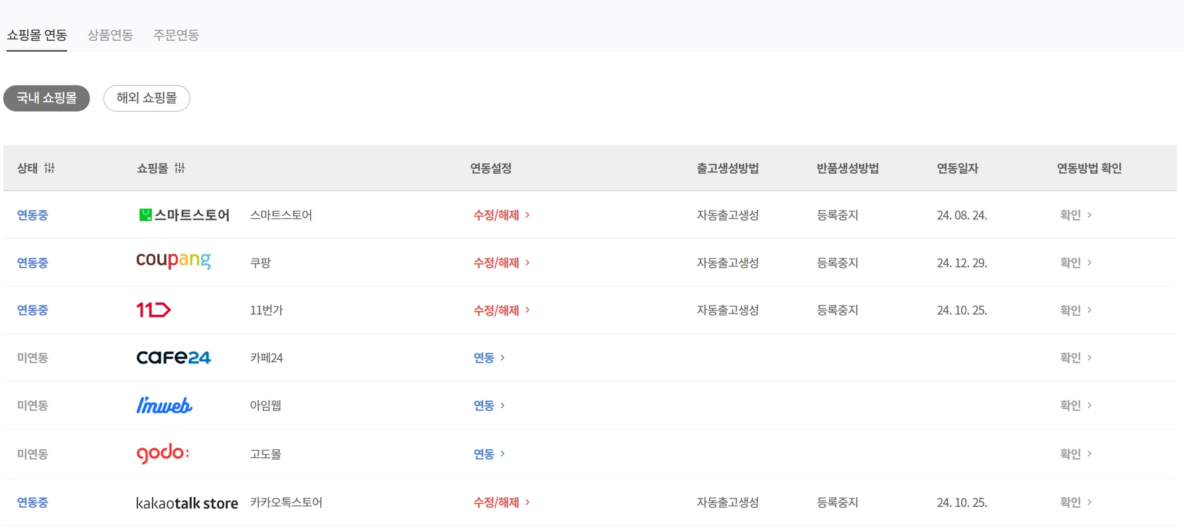This screenshot has width=1184, height=528.
Task: Click the godo logo
Action: [163, 453]
